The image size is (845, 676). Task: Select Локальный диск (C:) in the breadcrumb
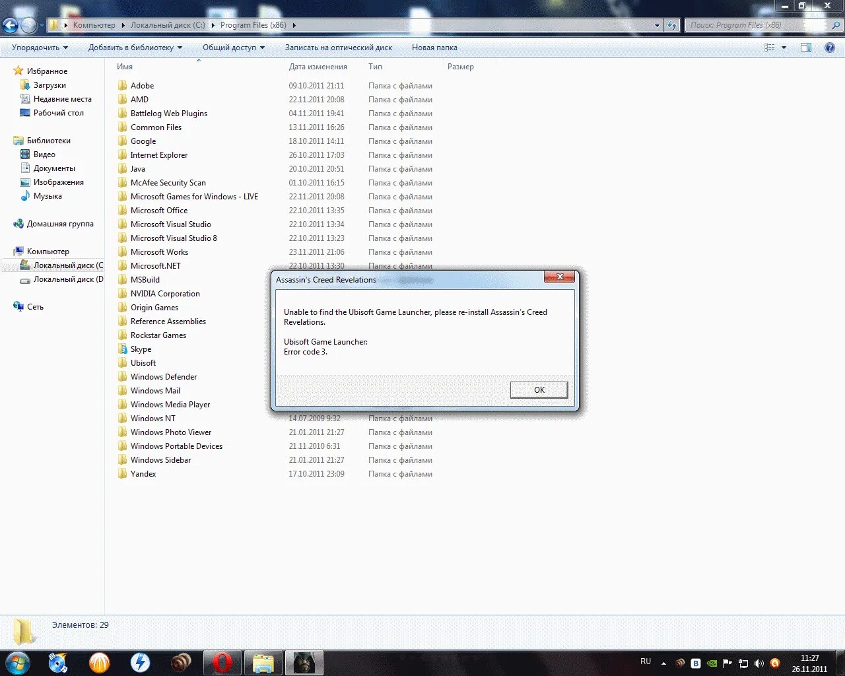168,25
